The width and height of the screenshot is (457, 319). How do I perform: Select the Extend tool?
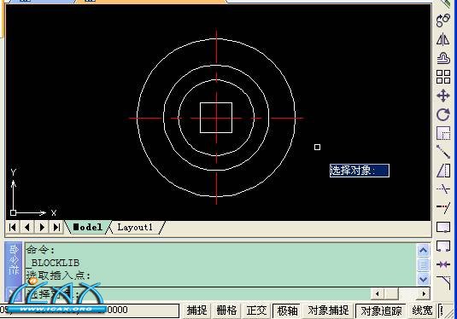(443, 208)
